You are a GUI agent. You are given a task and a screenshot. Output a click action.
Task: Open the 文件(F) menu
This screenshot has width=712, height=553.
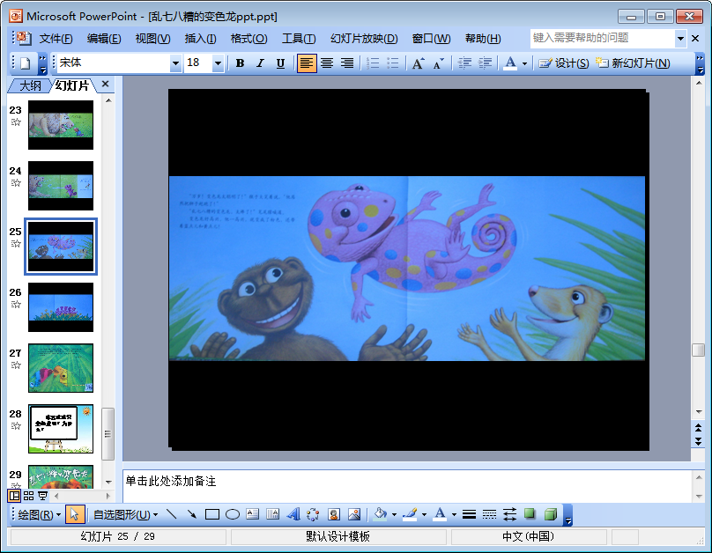(56, 39)
